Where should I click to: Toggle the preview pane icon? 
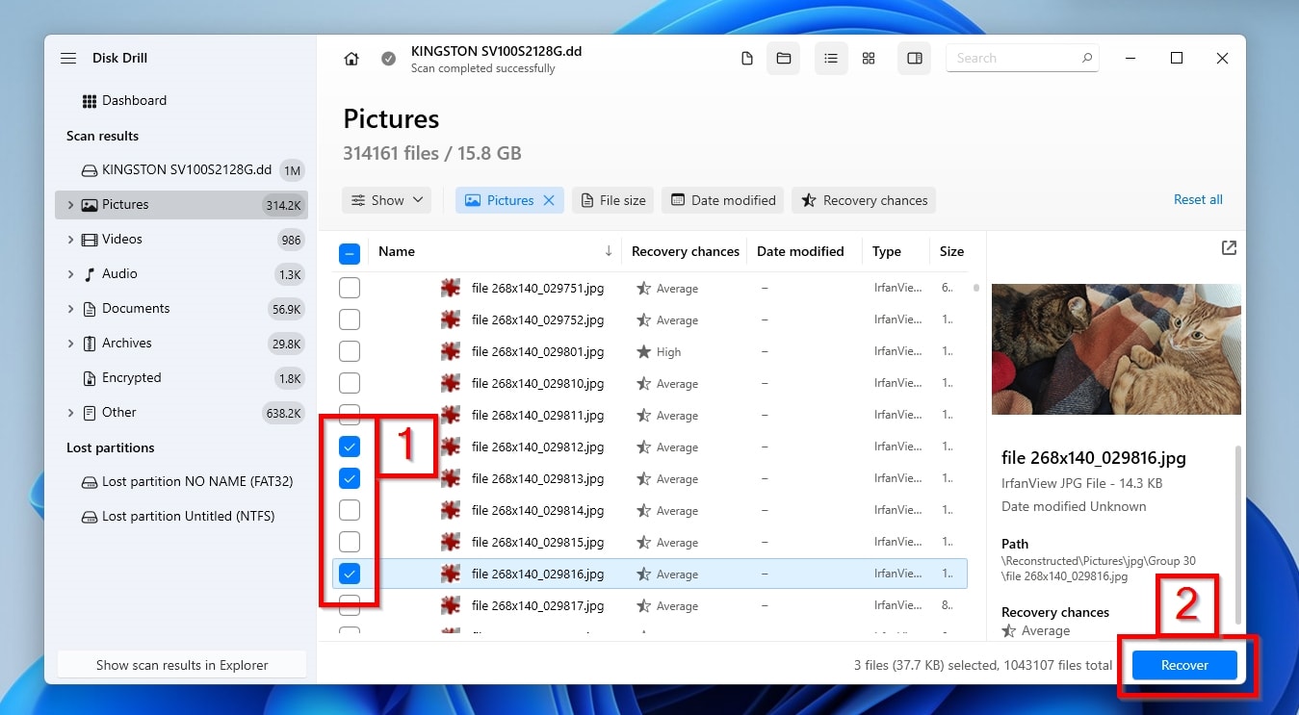point(915,59)
